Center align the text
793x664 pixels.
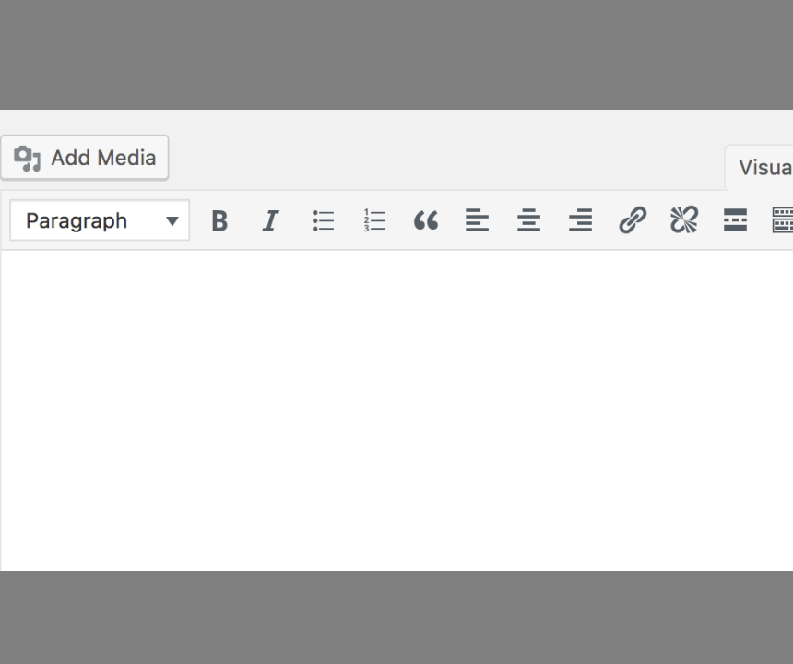click(528, 220)
